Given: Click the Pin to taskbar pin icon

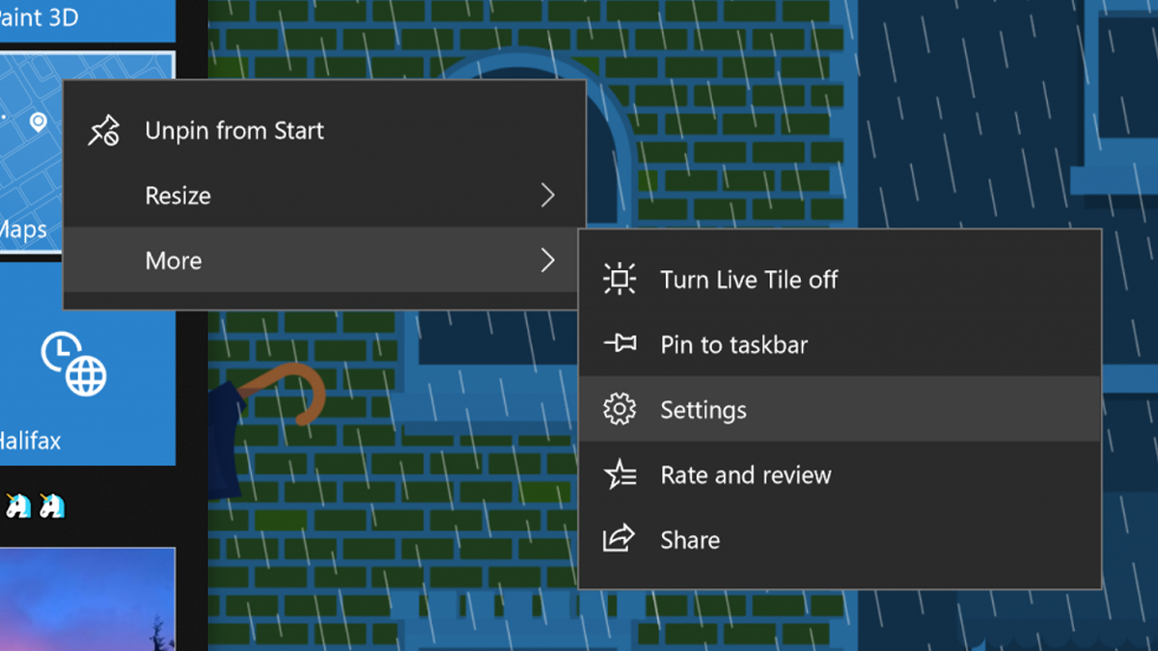Looking at the screenshot, I should pos(619,344).
